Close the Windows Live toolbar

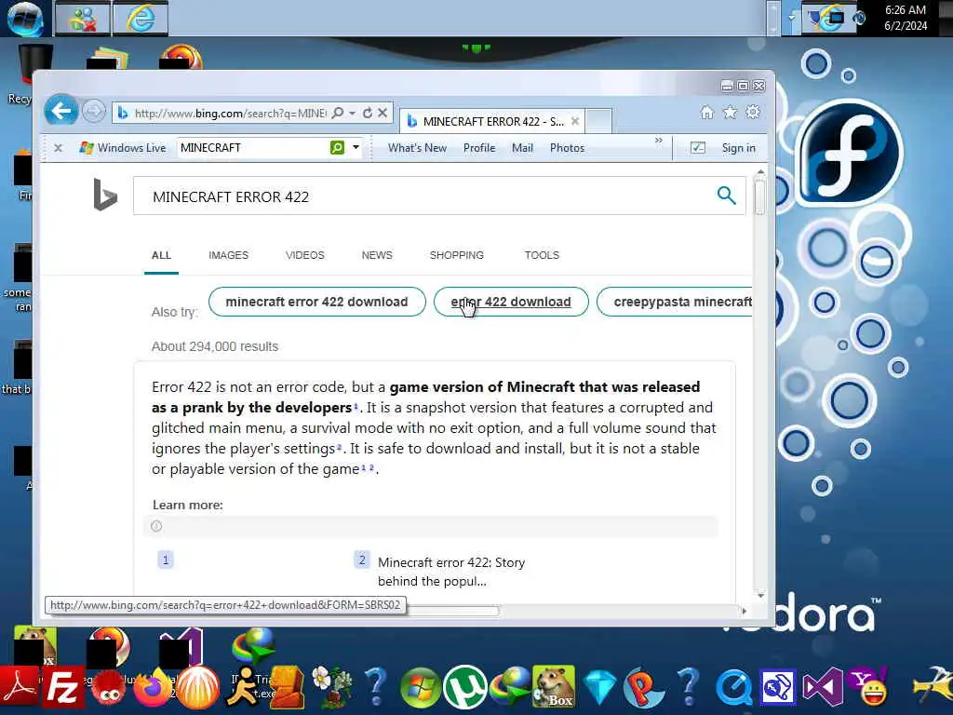(58, 148)
